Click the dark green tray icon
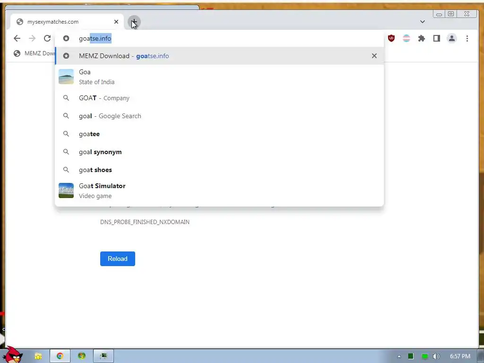 pos(411,356)
